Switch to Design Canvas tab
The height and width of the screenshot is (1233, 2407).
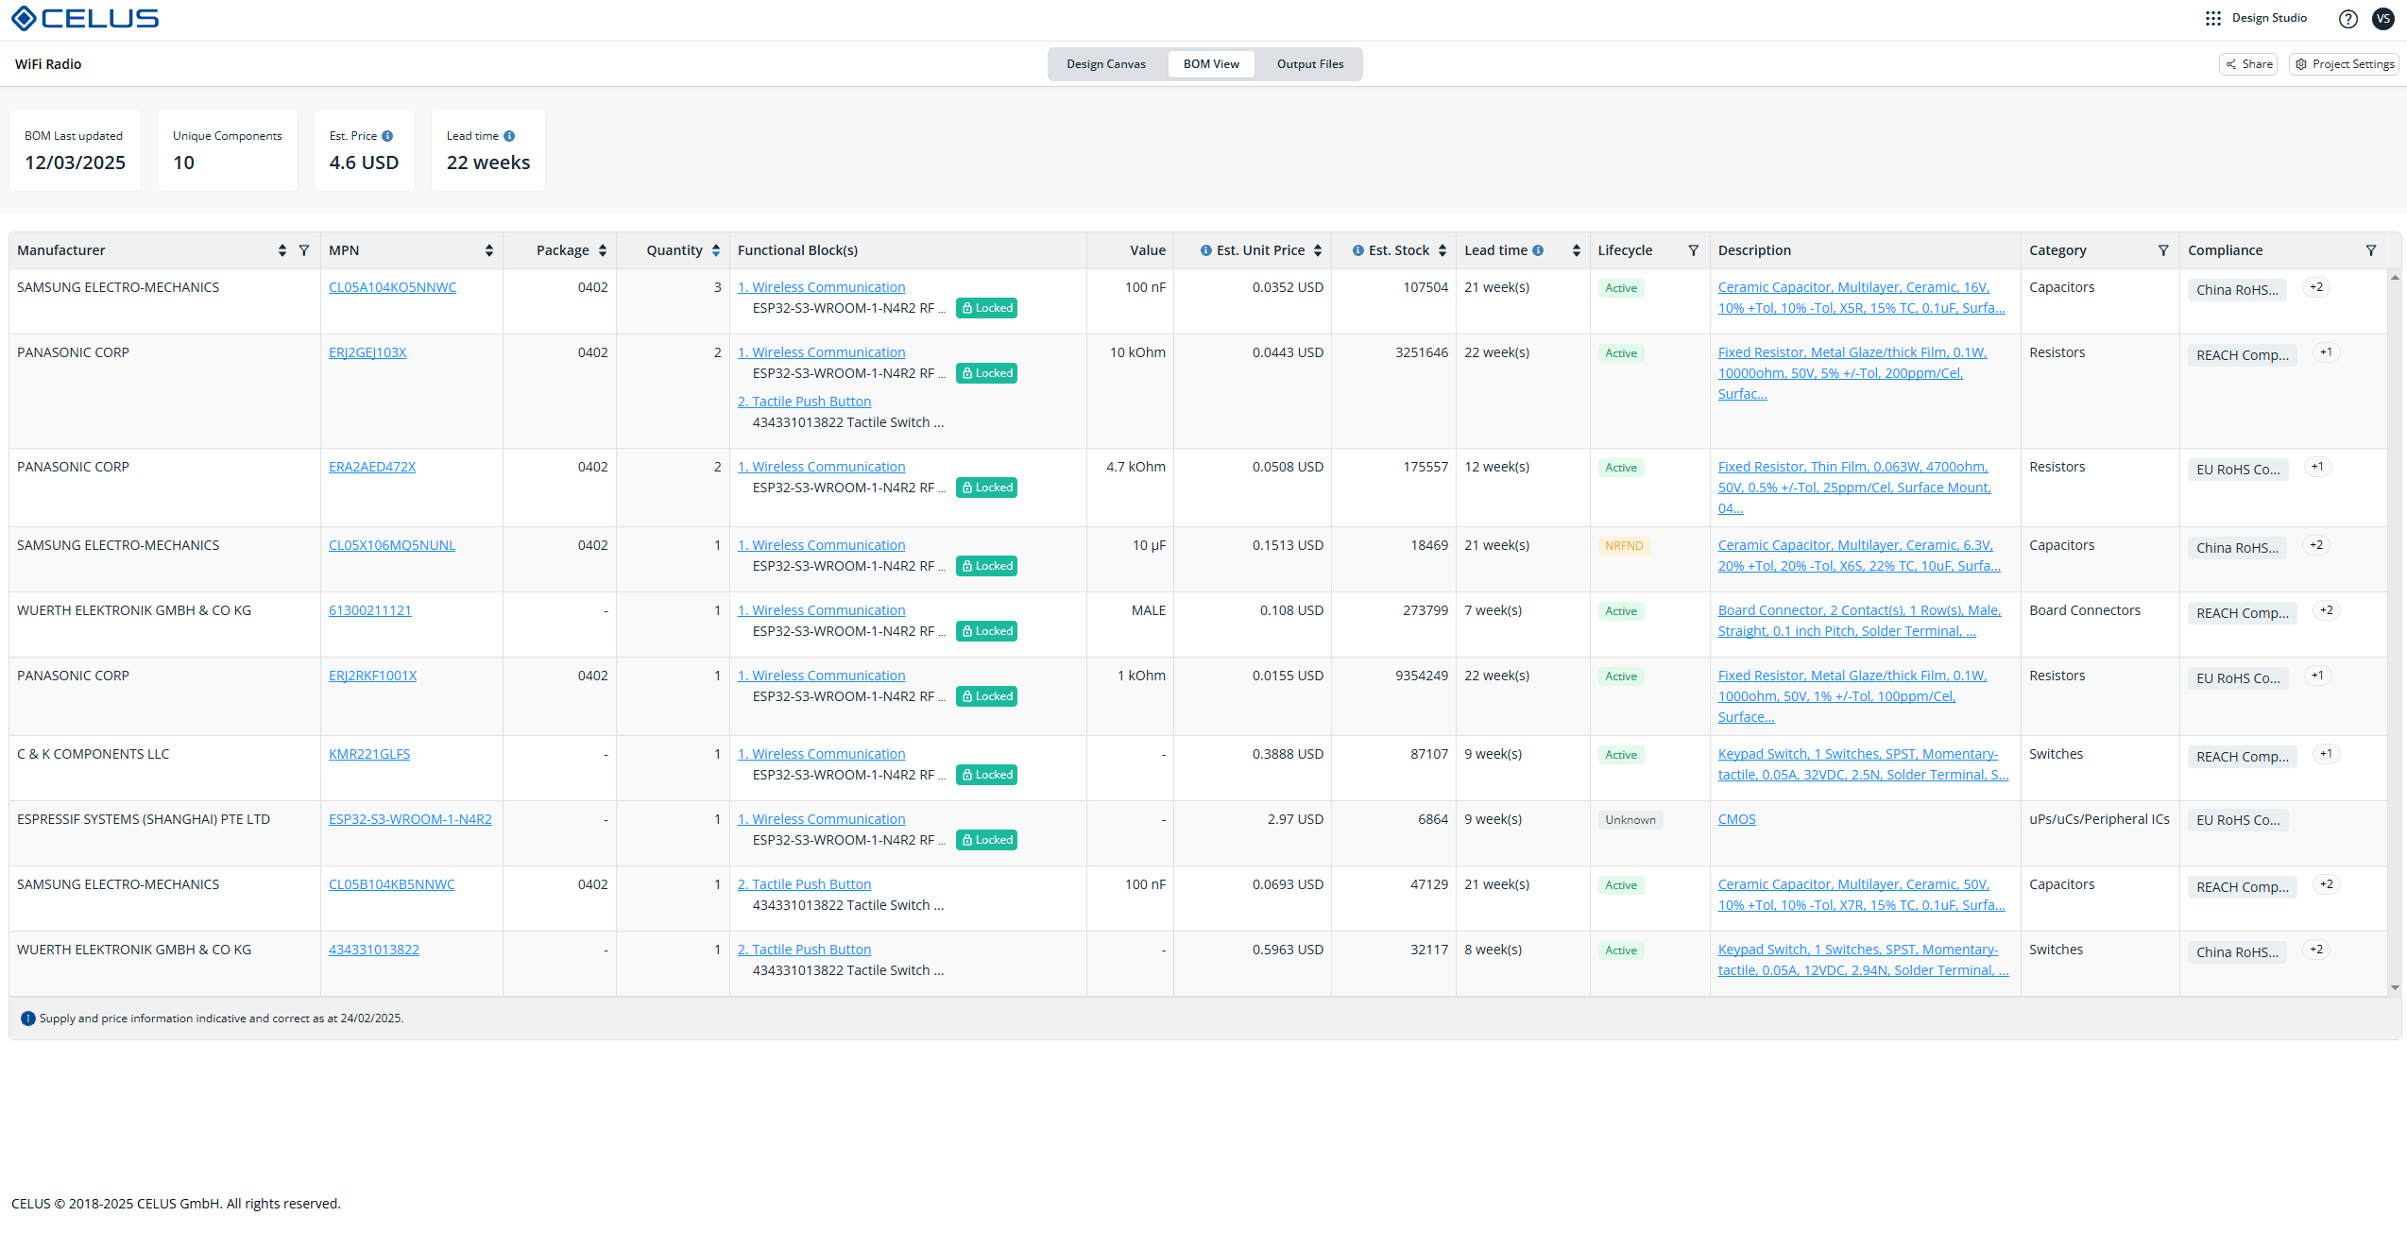coord(1106,64)
